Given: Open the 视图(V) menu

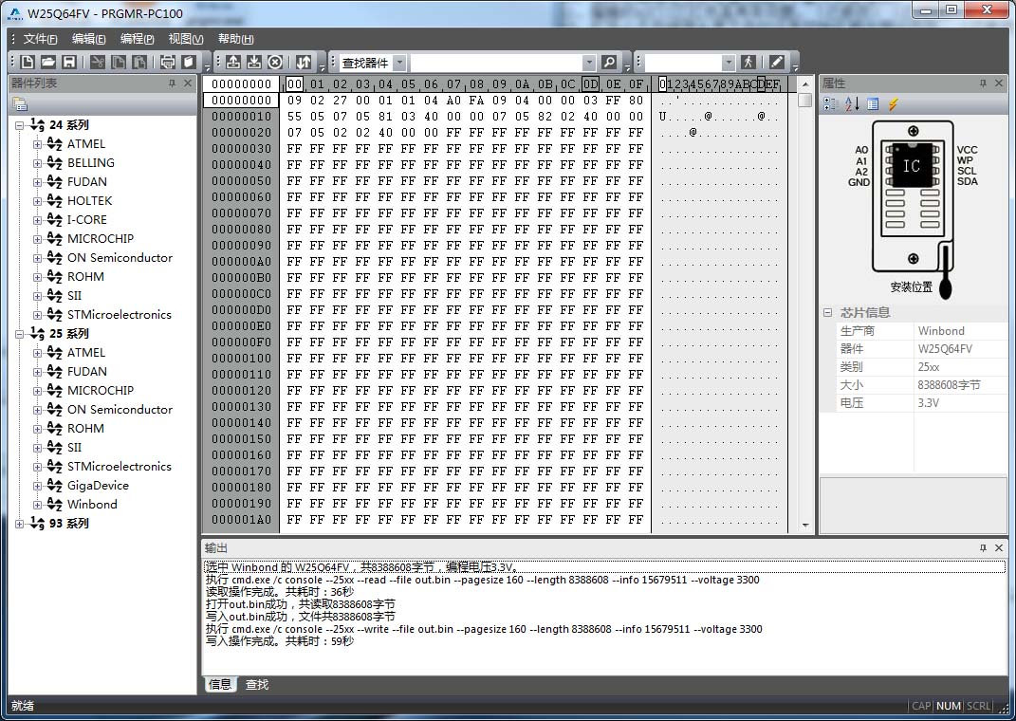Looking at the screenshot, I should tap(185, 39).
